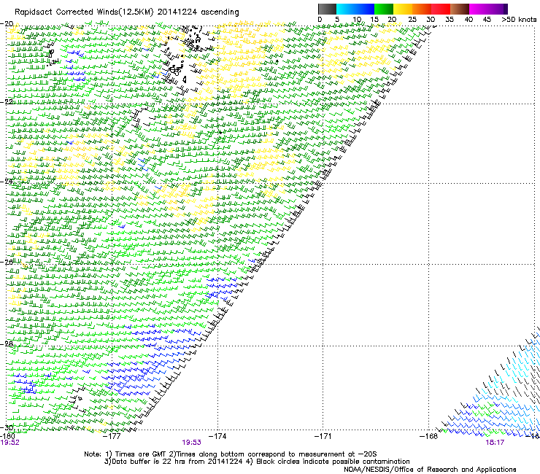Click the longitude label '-171'
This screenshot has width=540, height=474.
click(x=323, y=436)
